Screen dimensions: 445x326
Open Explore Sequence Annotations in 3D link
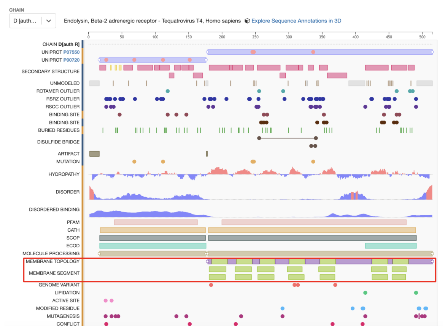pos(296,21)
